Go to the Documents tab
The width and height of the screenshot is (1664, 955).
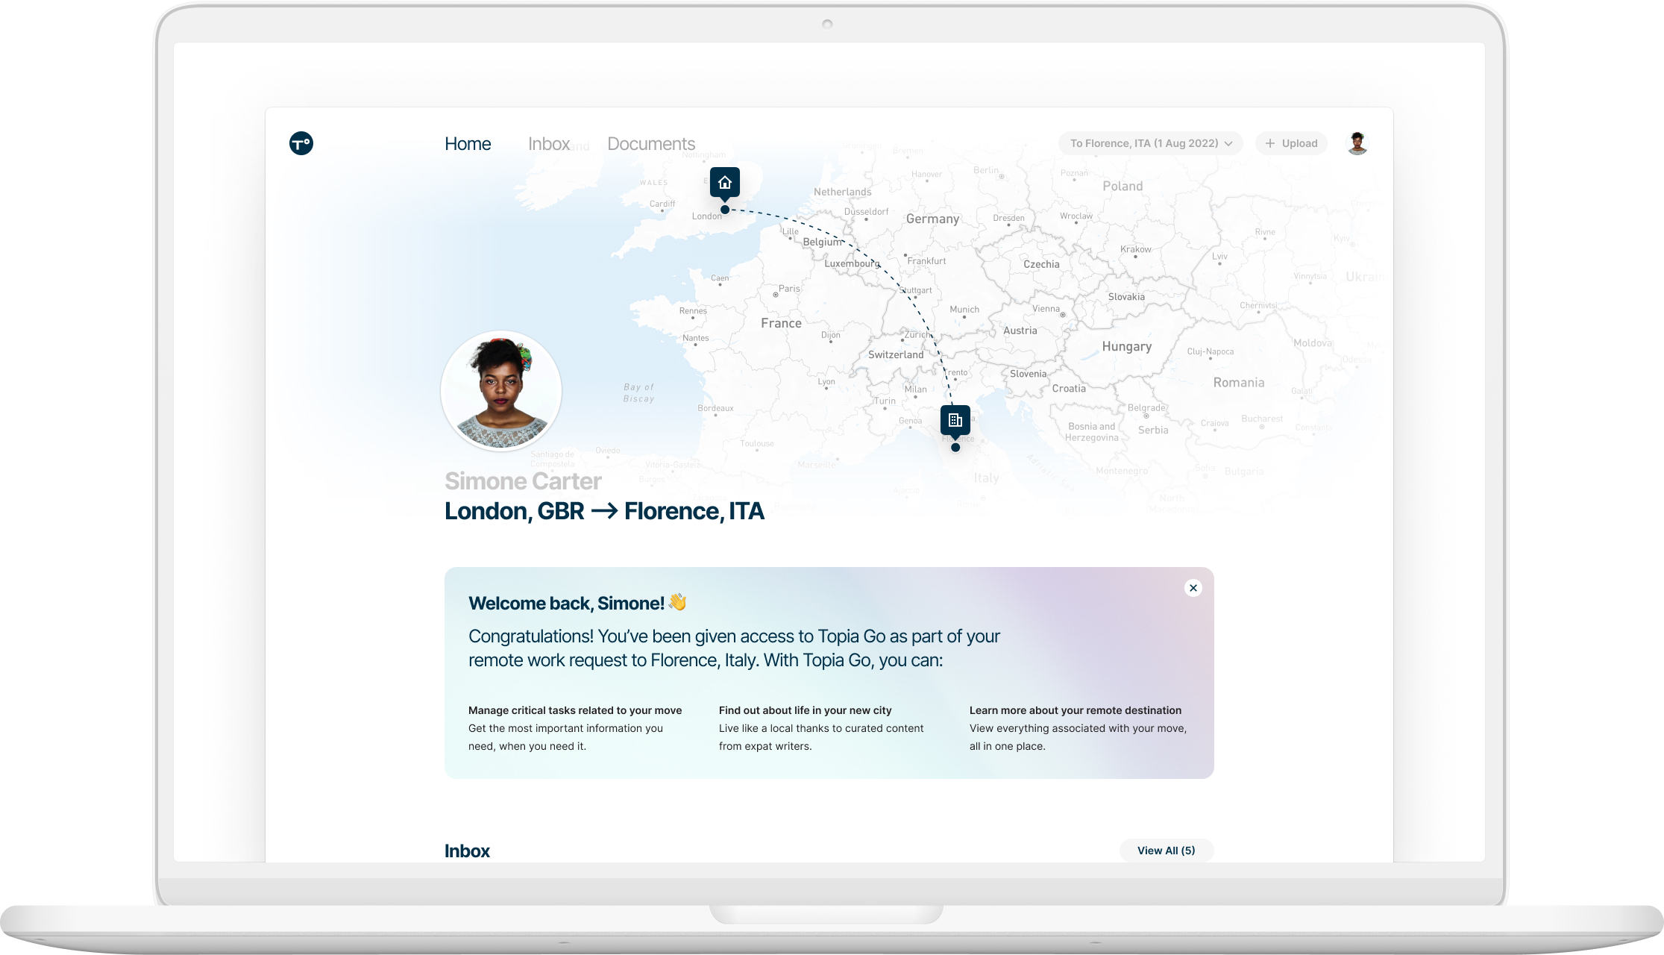click(x=651, y=144)
